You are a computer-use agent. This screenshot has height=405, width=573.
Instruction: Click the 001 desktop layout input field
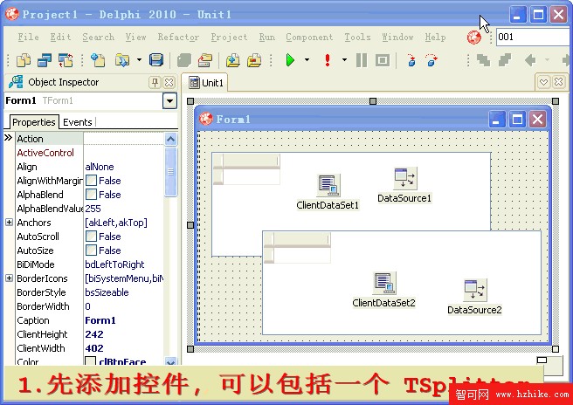(x=535, y=37)
